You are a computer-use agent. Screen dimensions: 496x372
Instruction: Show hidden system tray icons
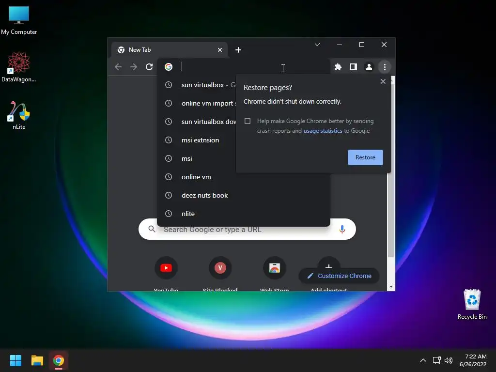click(x=423, y=360)
